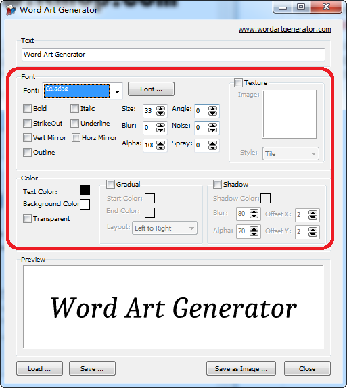Click the Offset Y spinner arrows

click(x=313, y=232)
